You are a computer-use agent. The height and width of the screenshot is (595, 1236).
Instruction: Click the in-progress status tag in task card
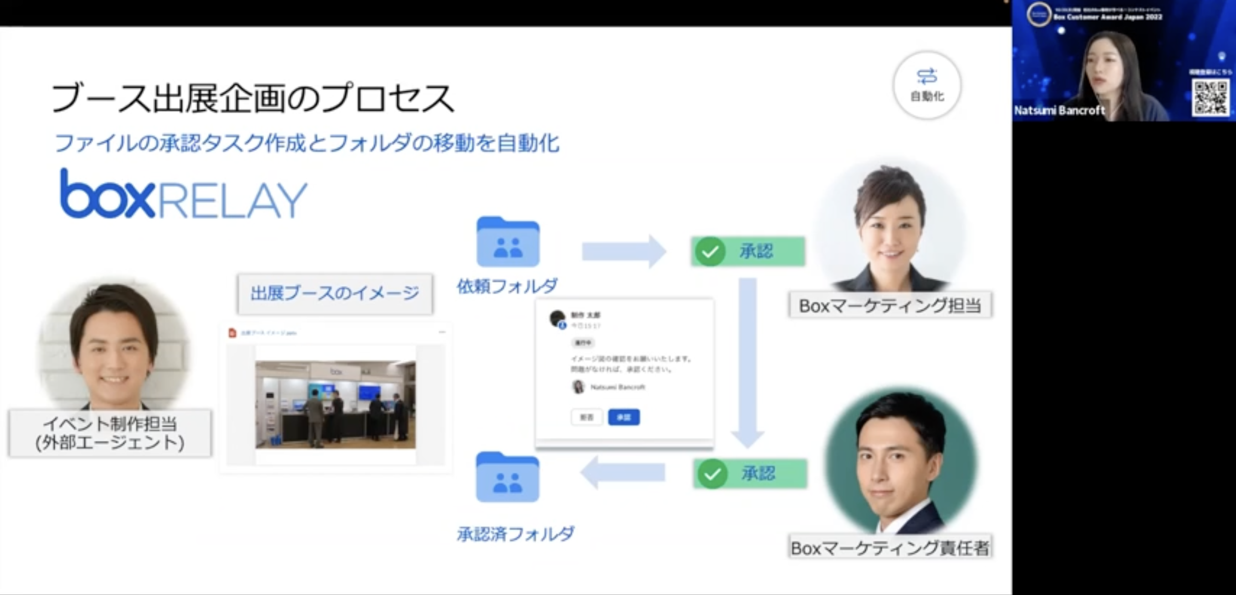[x=583, y=343]
